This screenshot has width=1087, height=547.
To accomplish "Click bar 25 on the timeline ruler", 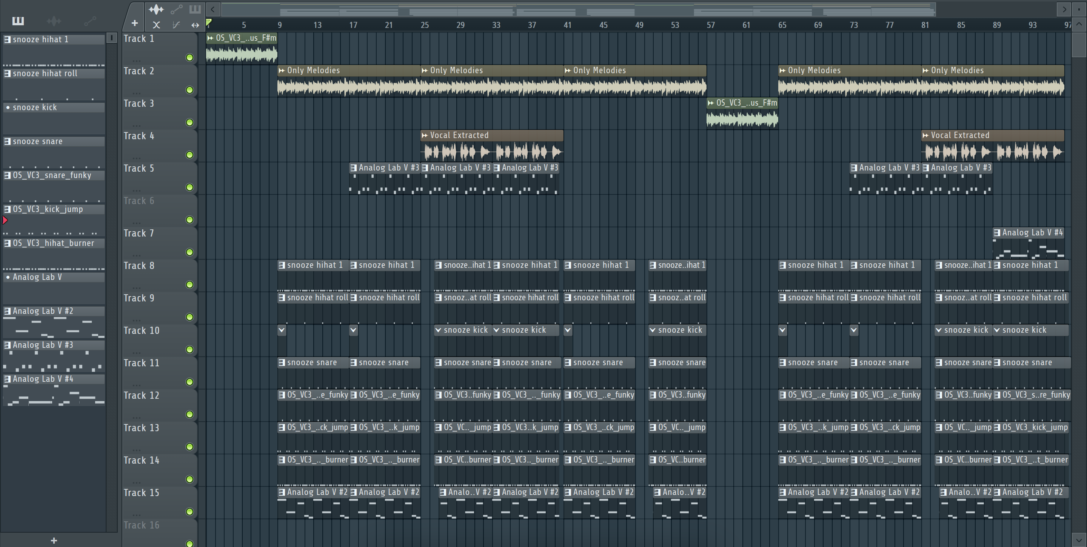I will [425, 25].
